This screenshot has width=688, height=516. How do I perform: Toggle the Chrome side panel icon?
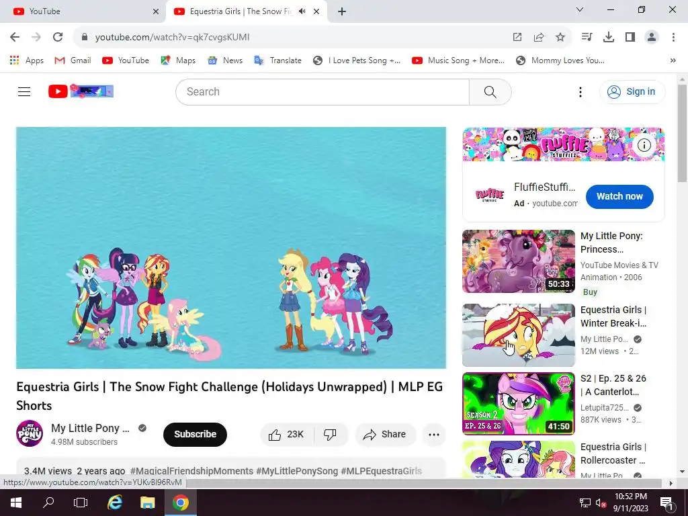point(630,38)
